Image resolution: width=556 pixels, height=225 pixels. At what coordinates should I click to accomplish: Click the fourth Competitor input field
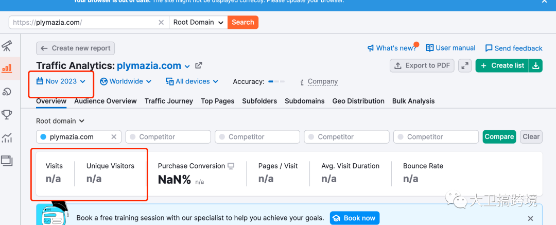pos(436,137)
